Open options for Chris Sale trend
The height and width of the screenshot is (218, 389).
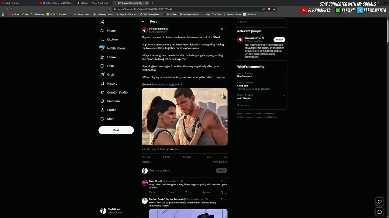284,83
